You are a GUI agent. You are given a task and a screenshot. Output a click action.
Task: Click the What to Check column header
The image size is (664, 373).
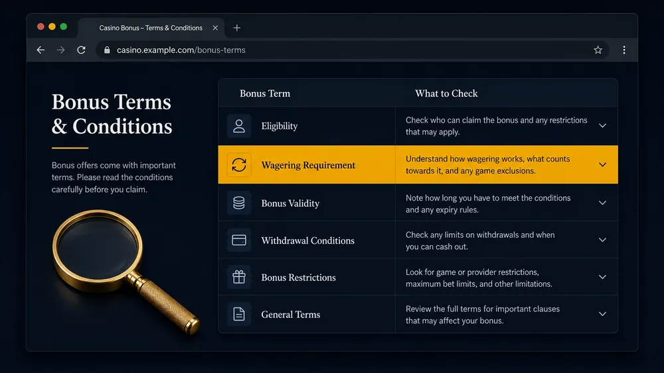tap(446, 93)
